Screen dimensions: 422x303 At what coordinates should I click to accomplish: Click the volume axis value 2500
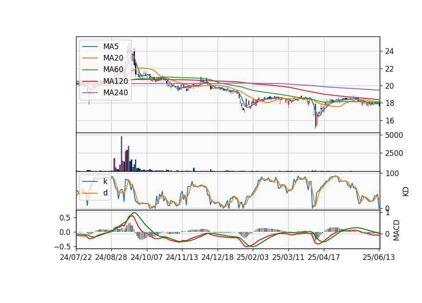click(394, 153)
